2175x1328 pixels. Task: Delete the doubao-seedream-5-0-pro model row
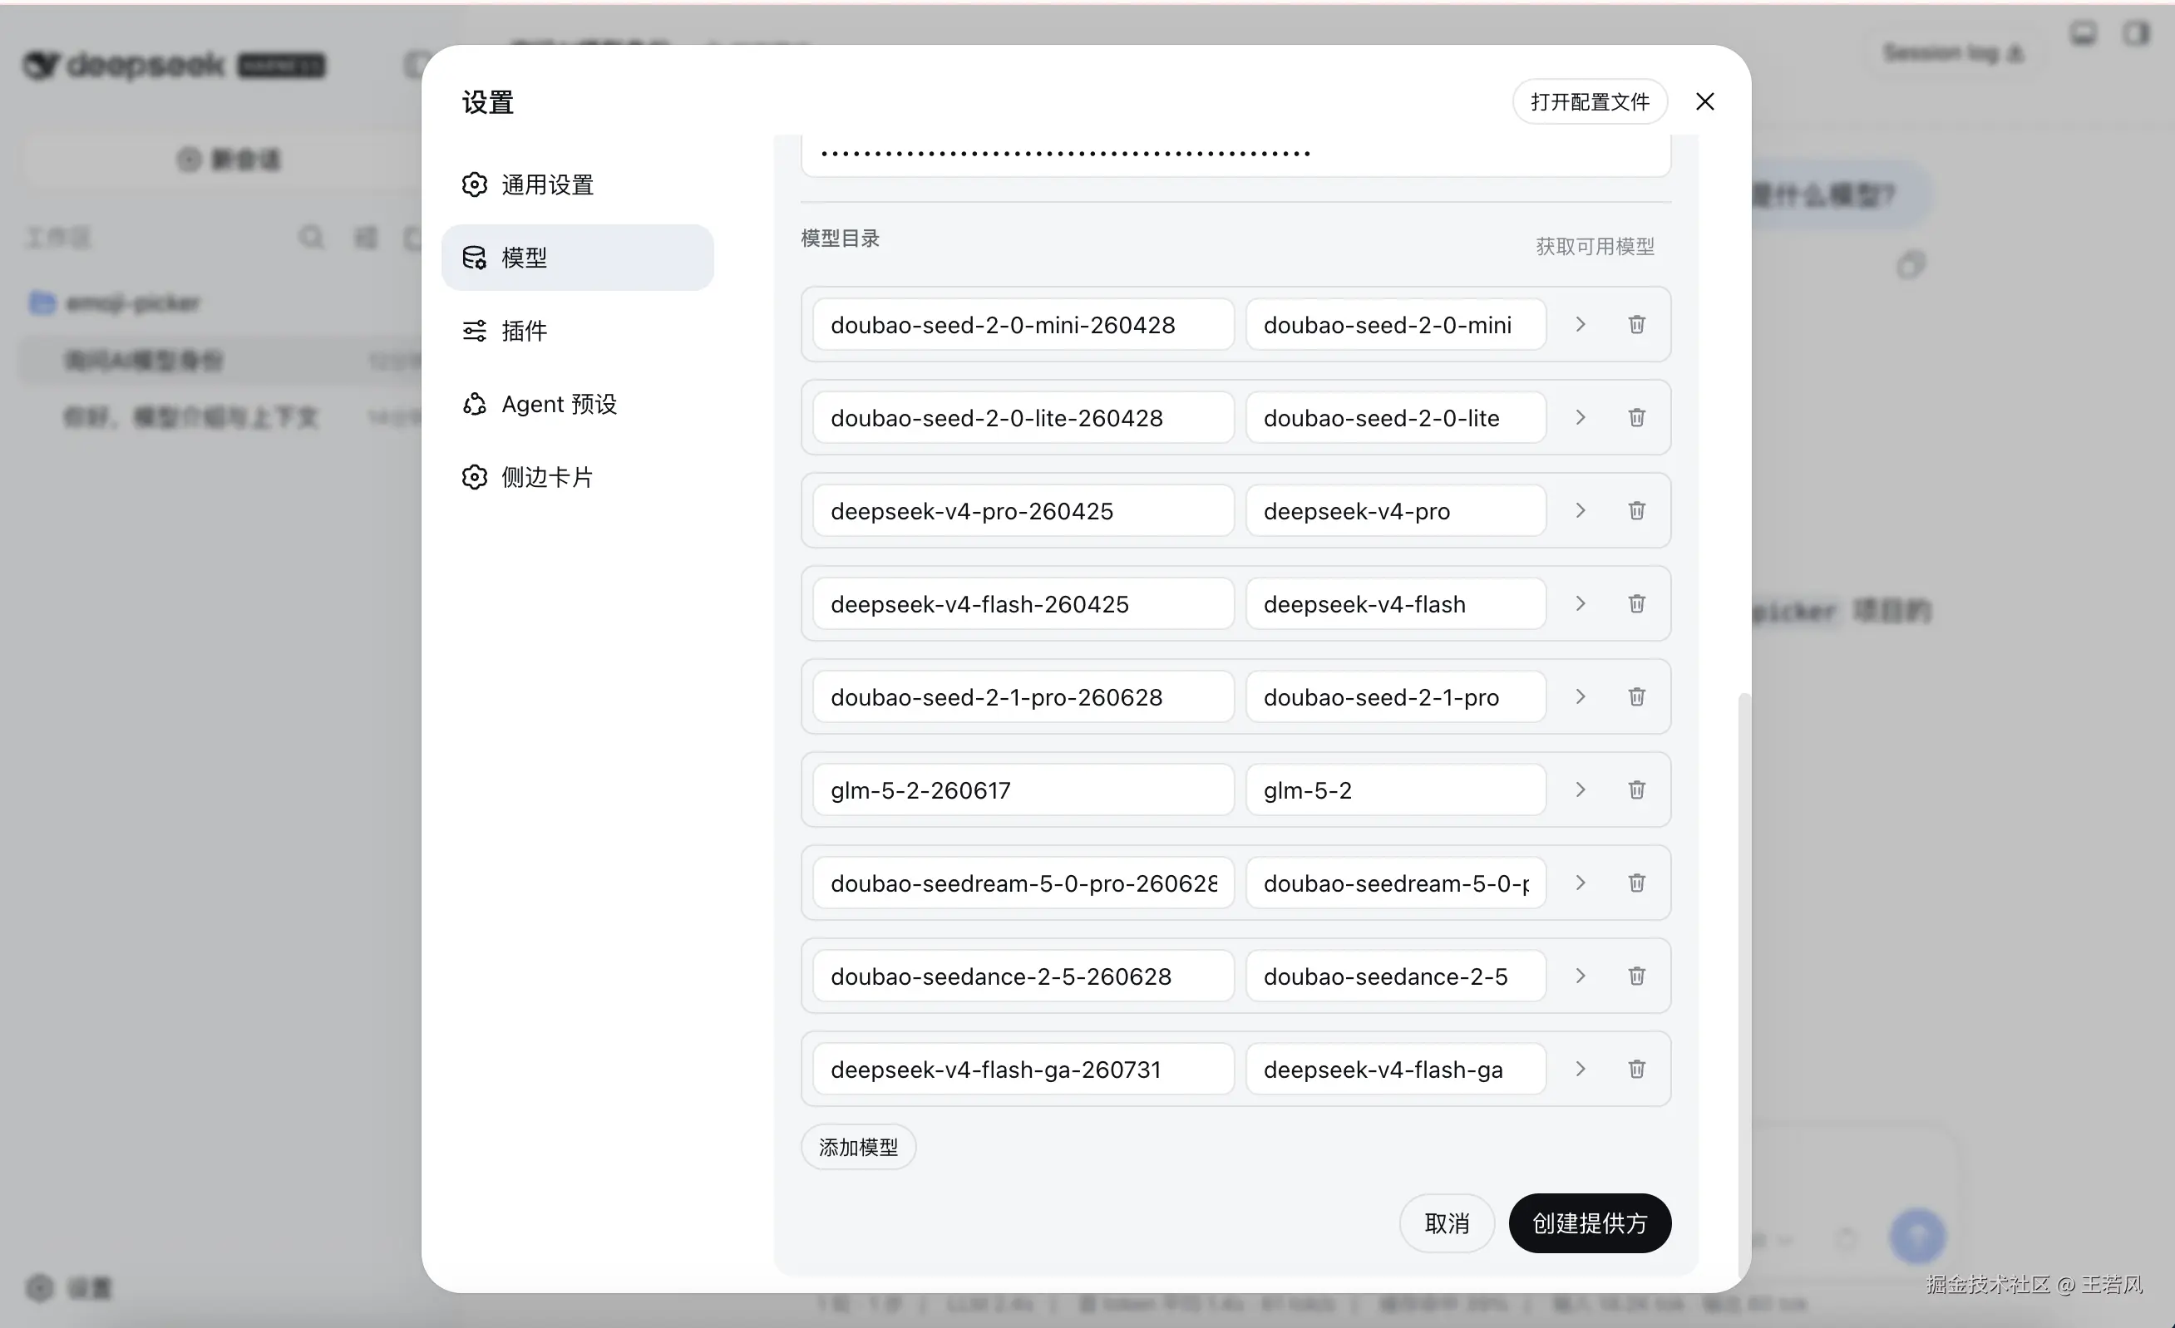1635,883
